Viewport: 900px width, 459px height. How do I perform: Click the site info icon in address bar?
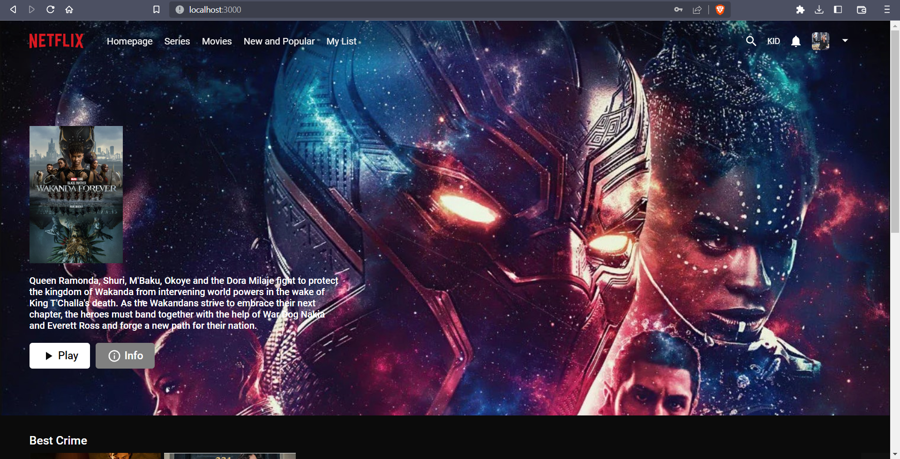point(180,9)
